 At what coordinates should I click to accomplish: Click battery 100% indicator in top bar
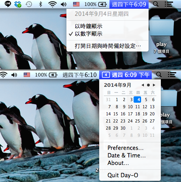click(x=96, y=4)
